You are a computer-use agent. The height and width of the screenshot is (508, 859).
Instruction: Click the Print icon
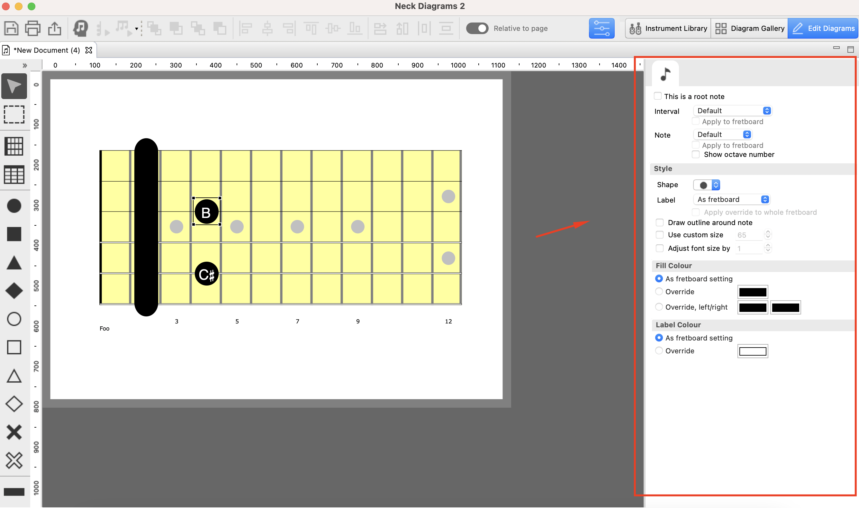(x=33, y=28)
